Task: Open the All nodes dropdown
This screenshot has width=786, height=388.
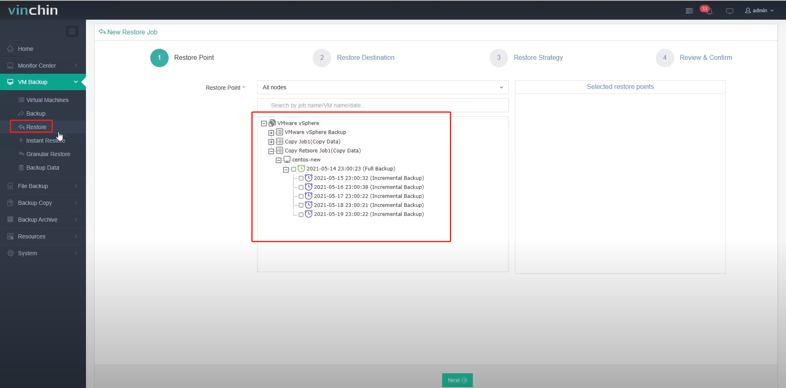Action: (x=383, y=87)
